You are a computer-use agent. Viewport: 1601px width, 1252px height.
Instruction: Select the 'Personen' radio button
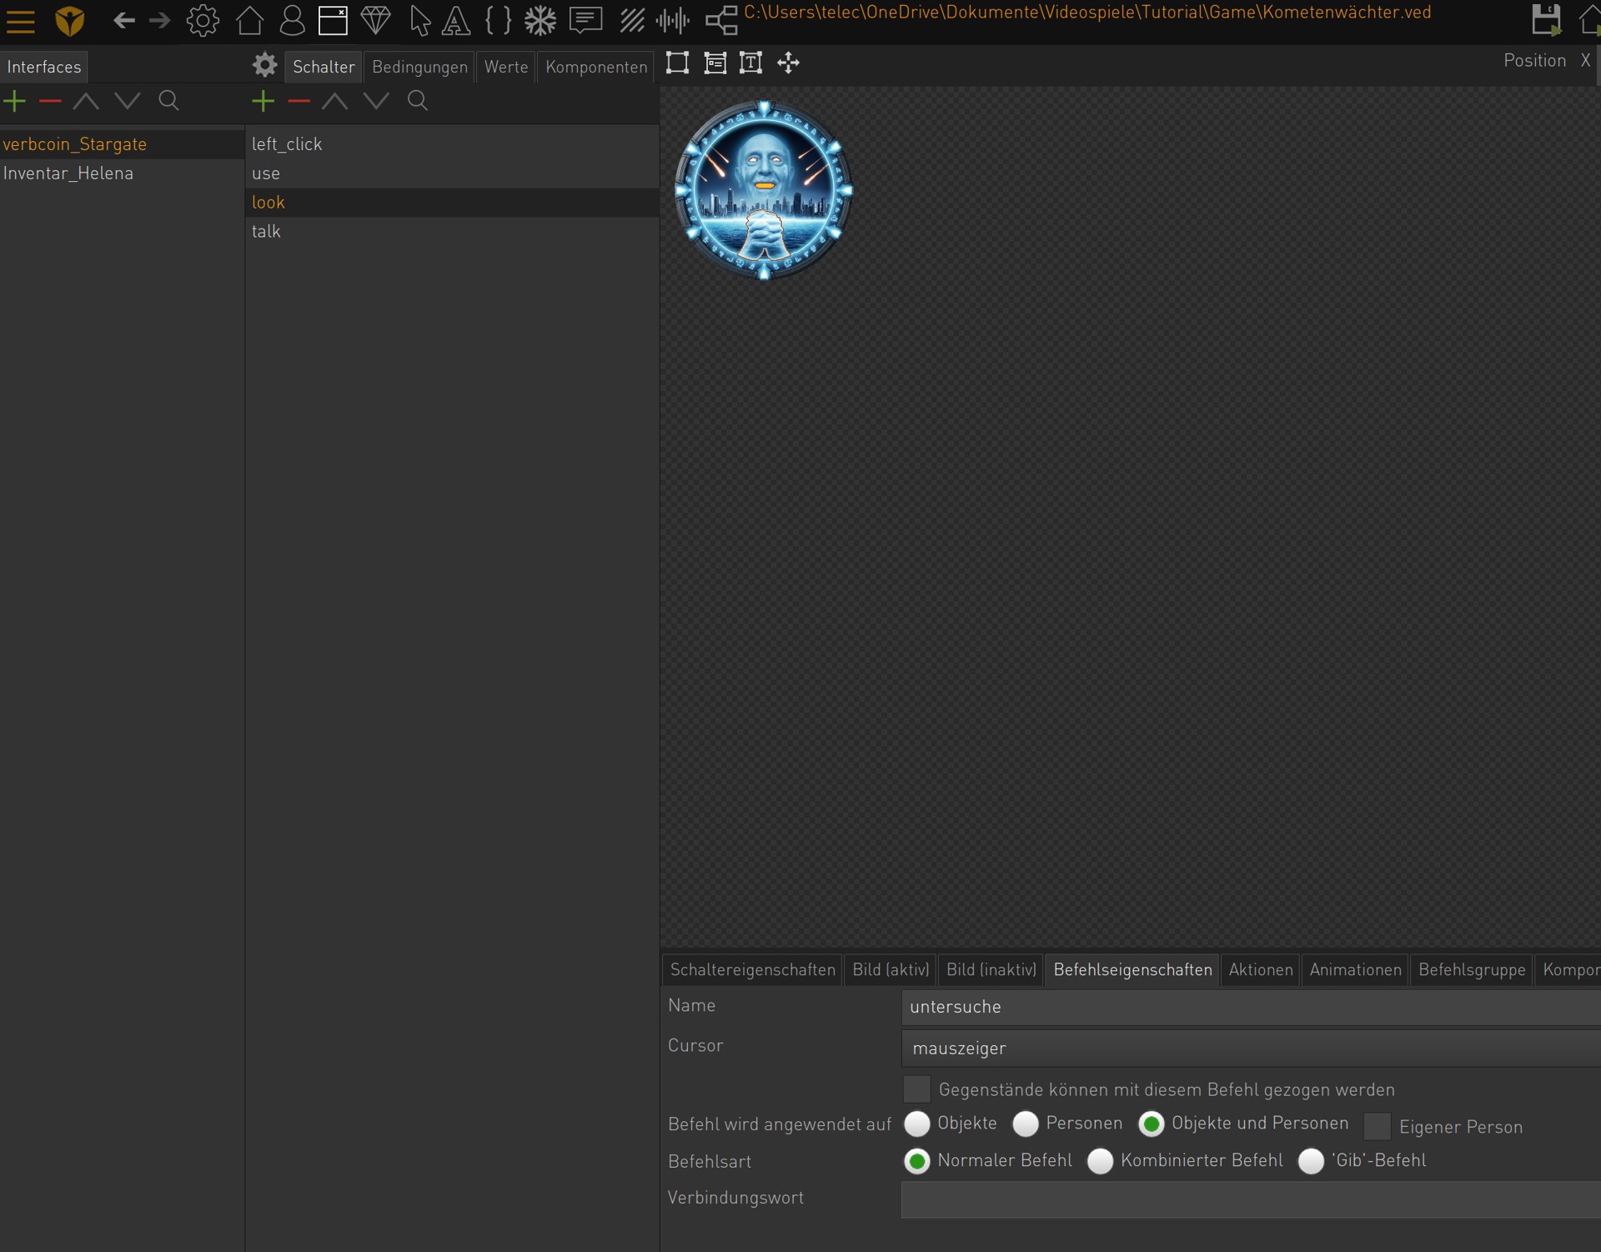coord(1025,1124)
